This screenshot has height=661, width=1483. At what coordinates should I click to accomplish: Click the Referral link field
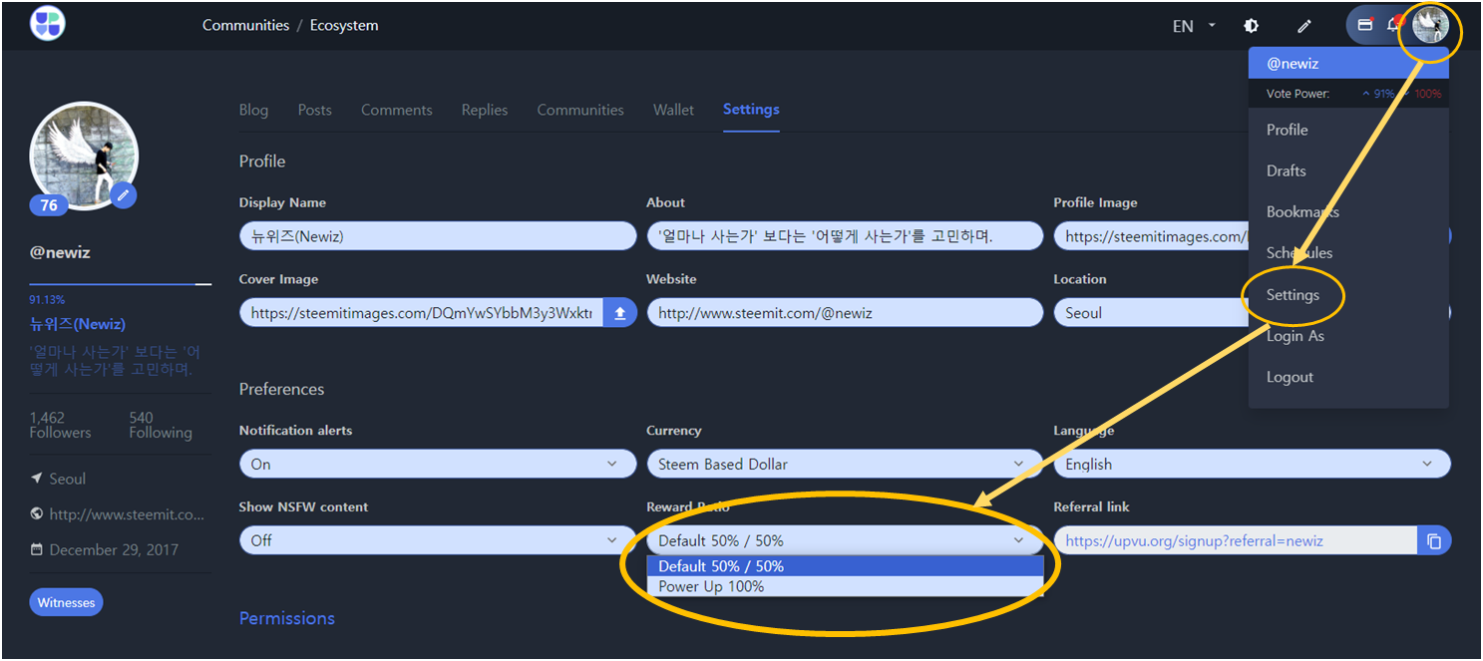point(1236,541)
